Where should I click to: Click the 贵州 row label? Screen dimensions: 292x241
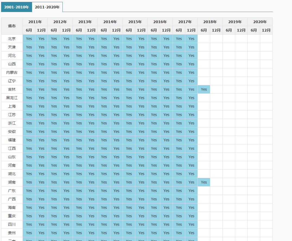pos(12,233)
